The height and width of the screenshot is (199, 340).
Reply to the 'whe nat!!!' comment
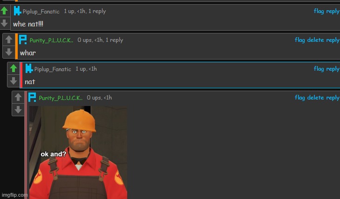333,11
